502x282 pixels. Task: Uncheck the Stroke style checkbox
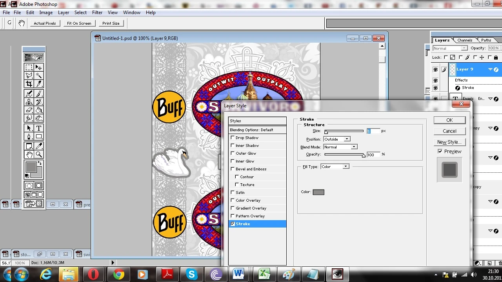(233, 224)
